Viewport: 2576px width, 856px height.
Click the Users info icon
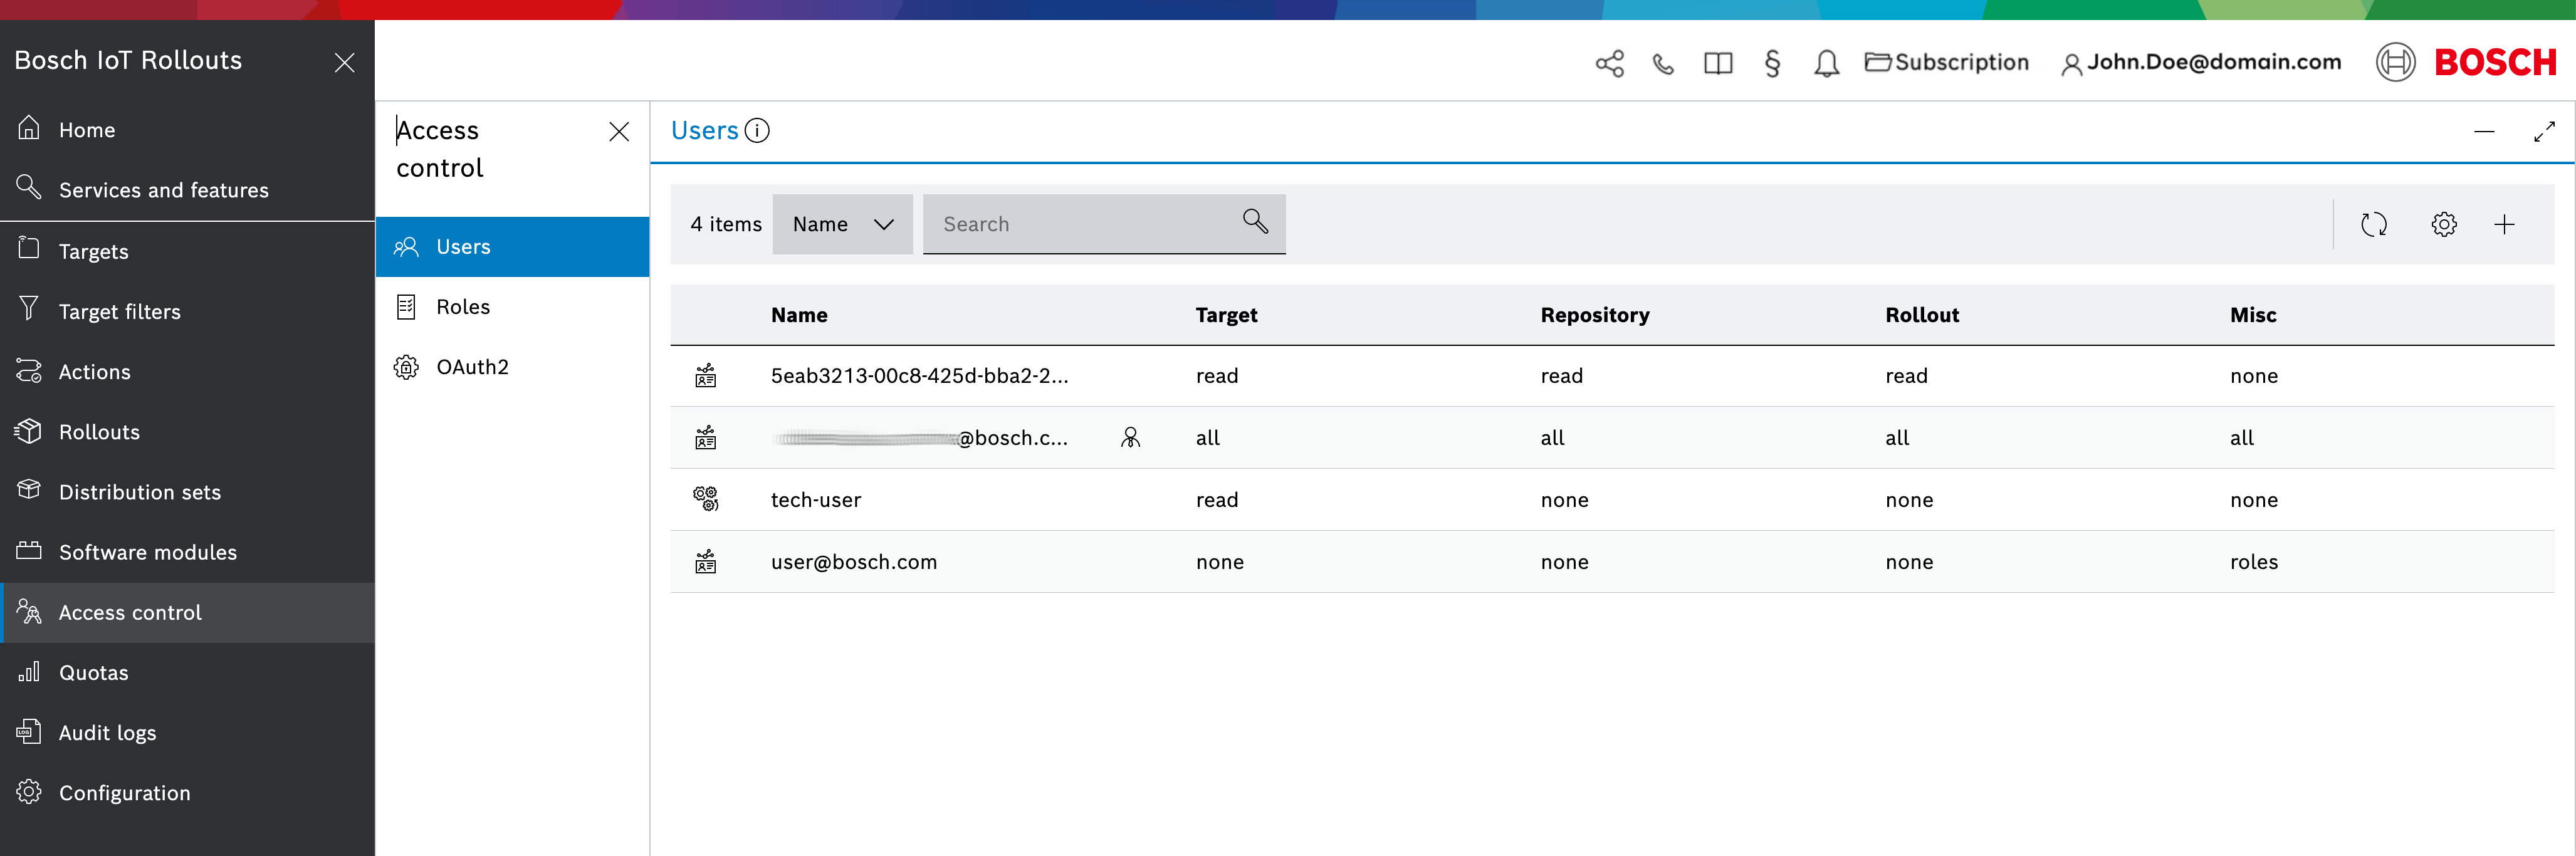point(758,131)
